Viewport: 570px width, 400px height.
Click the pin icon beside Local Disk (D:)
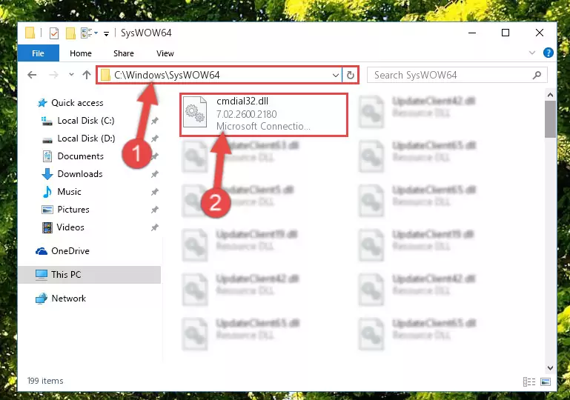(155, 139)
